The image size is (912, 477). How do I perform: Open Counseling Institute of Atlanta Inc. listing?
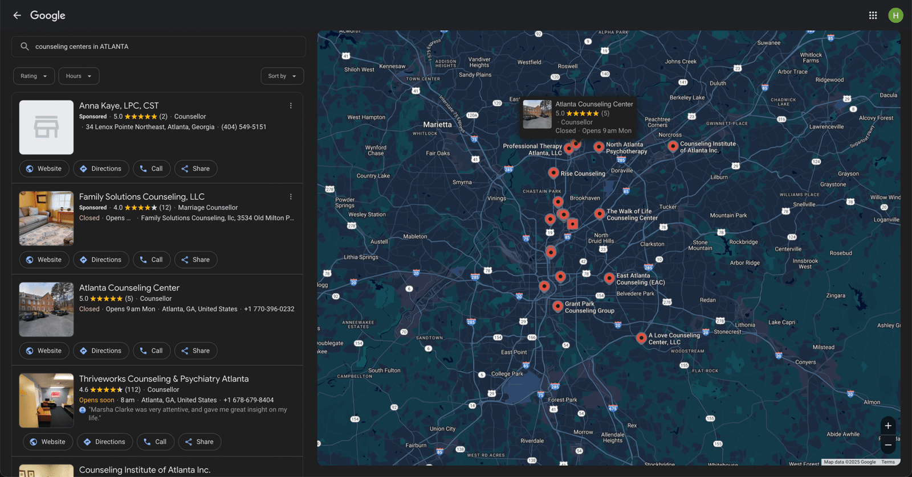click(145, 470)
